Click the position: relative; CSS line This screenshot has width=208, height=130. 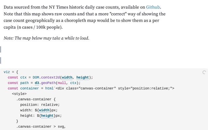point(40,105)
